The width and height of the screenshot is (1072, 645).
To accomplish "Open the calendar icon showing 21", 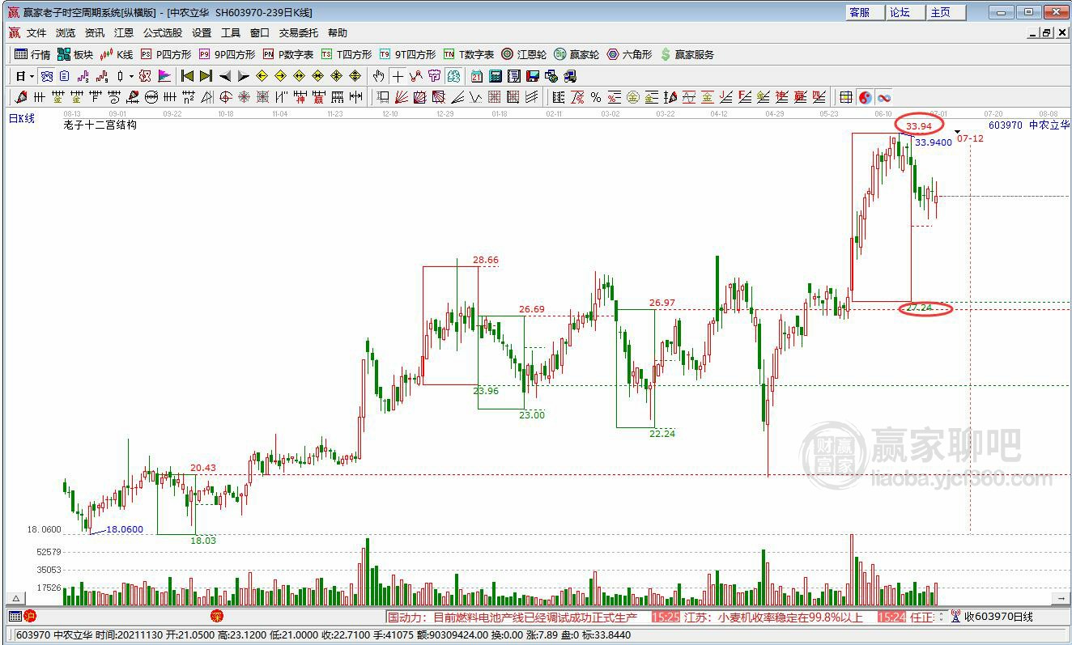I will tap(476, 76).
